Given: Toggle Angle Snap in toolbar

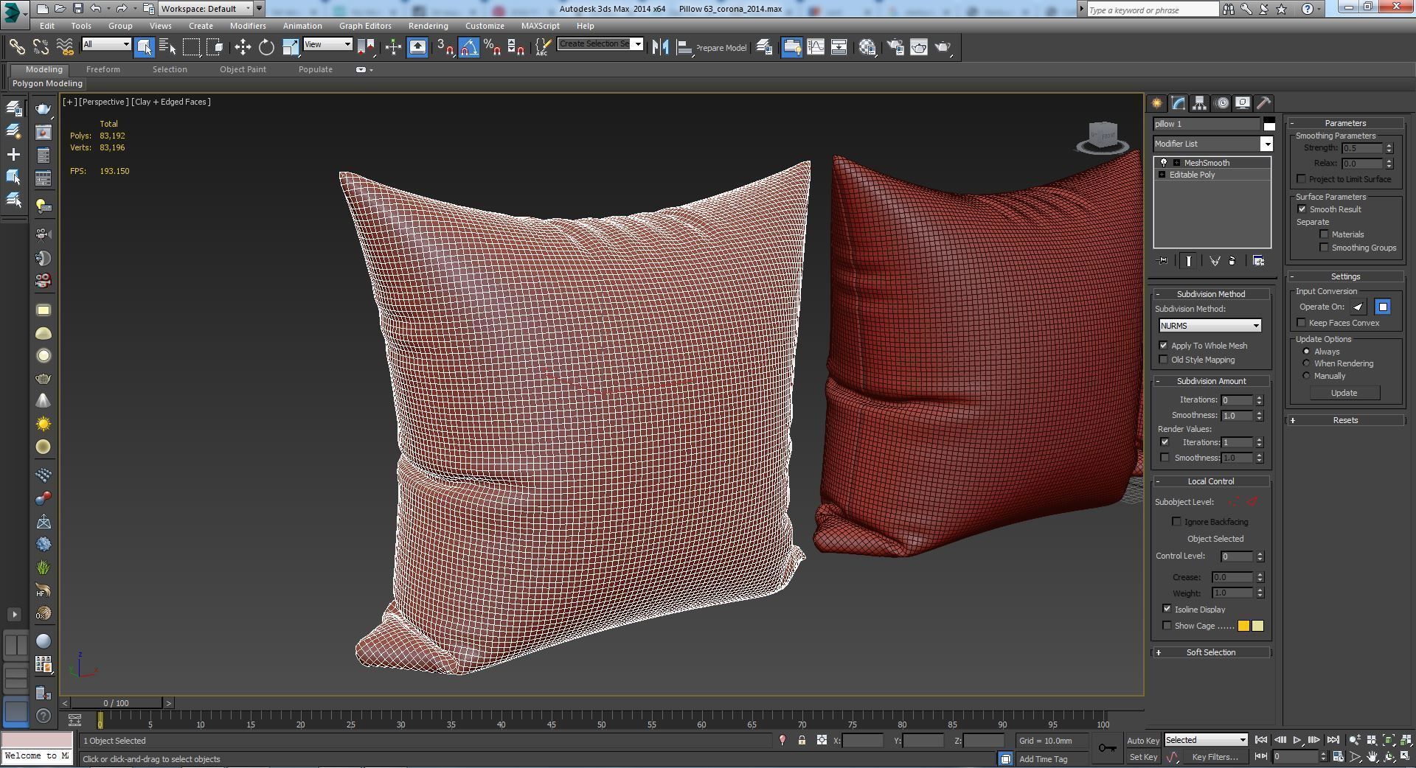Looking at the screenshot, I should [469, 47].
